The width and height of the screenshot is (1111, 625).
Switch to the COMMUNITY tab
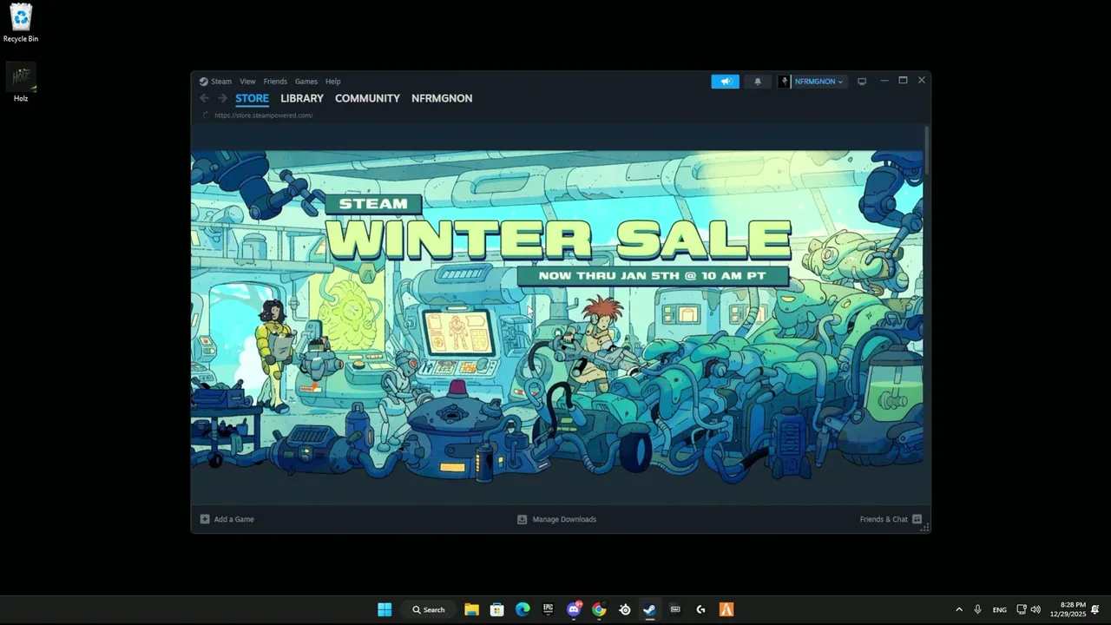(x=367, y=98)
